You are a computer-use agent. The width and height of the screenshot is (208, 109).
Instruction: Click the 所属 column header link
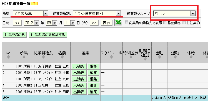(24, 53)
